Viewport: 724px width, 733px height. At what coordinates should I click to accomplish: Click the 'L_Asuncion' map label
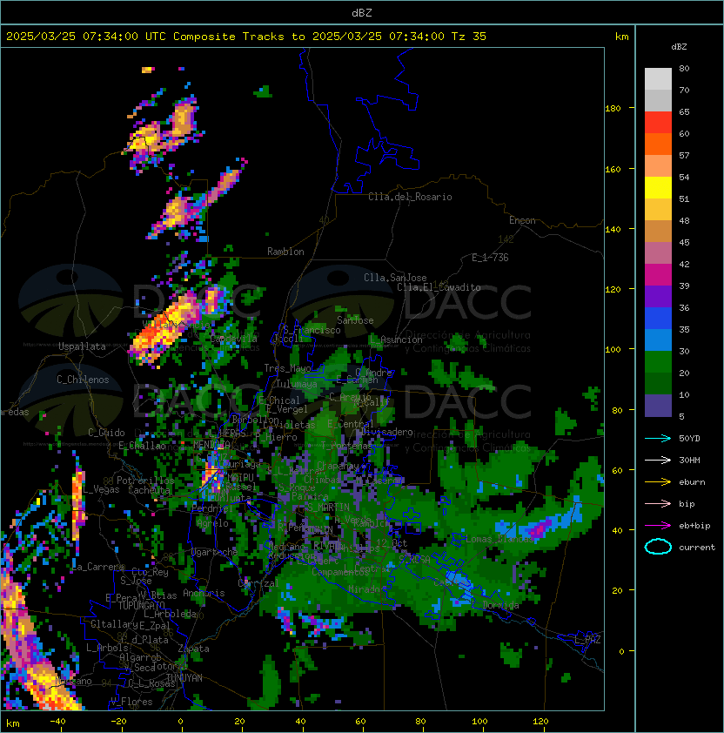click(x=395, y=340)
